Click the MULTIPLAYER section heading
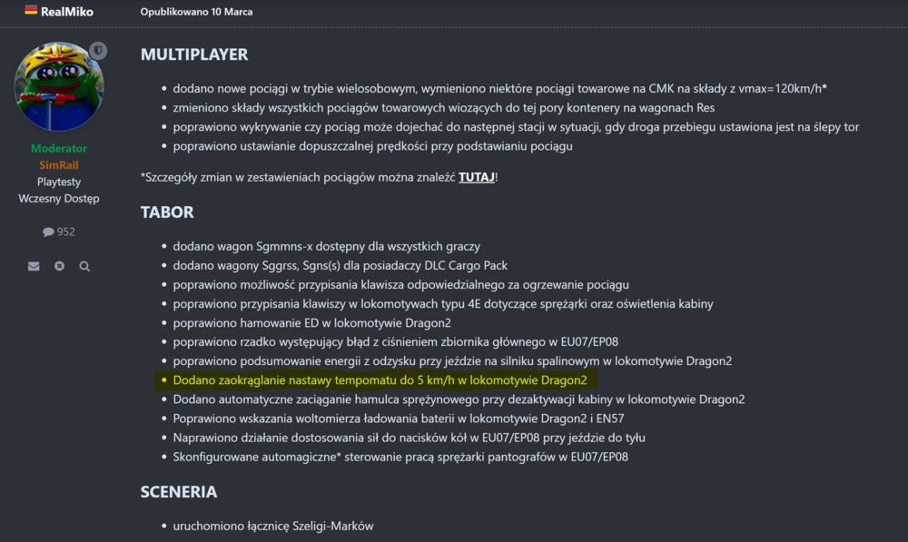The height and width of the screenshot is (542, 908). [x=194, y=54]
